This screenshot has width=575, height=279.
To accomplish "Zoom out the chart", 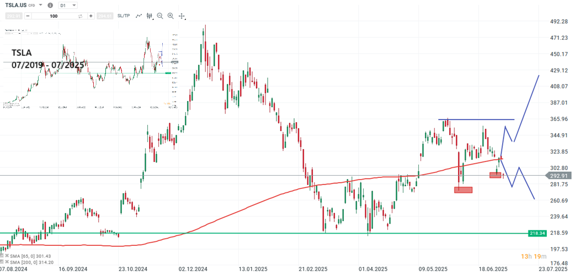I will [x=160, y=16].
